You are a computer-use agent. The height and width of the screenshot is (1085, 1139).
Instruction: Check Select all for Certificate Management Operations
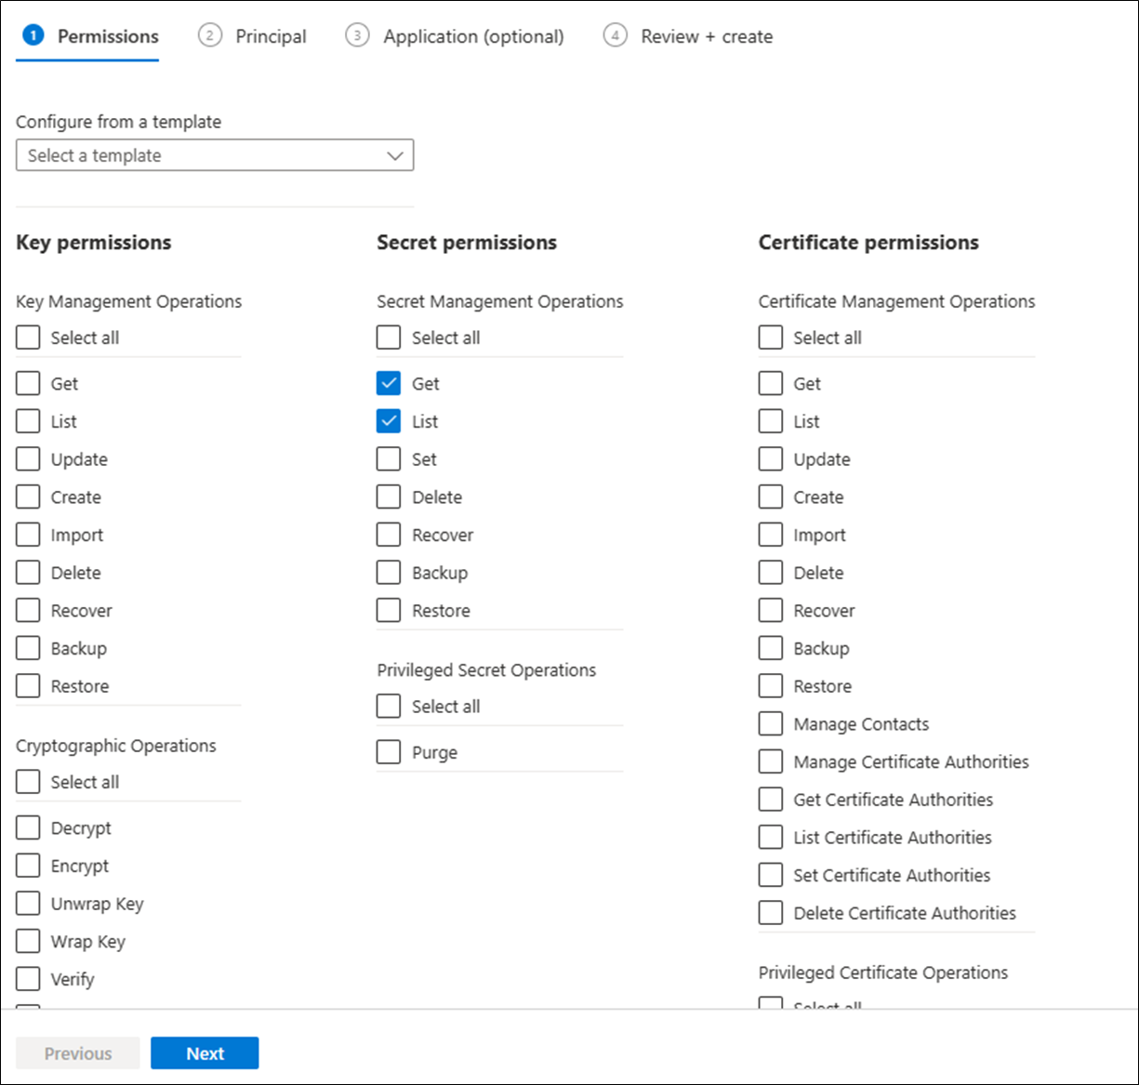(x=771, y=337)
